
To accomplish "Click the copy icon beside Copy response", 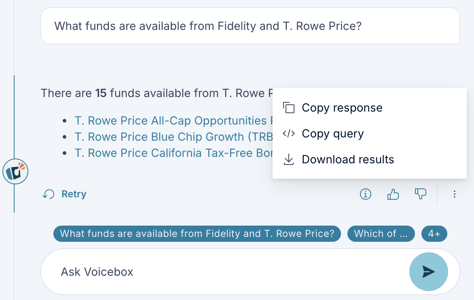I will (288, 108).
